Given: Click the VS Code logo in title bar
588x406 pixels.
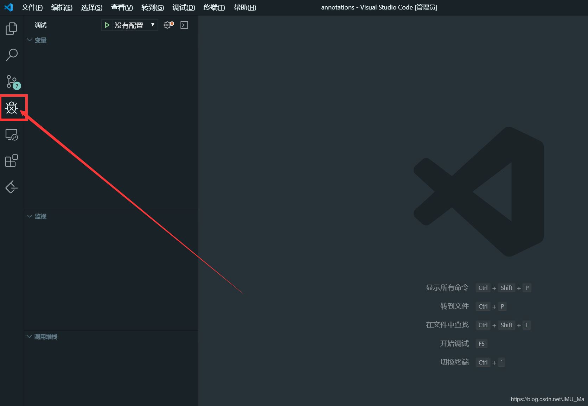Looking at the screenshot, I should 8,7.
